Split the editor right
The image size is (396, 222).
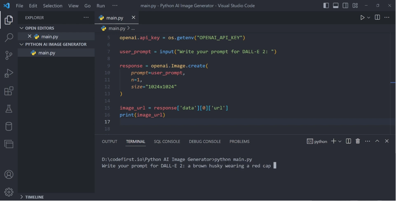377,18
